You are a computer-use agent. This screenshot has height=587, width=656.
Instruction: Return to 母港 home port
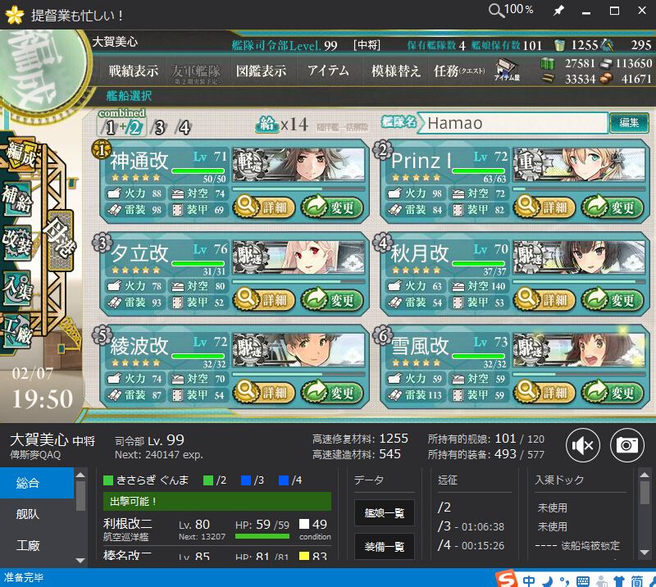(60, 239)
